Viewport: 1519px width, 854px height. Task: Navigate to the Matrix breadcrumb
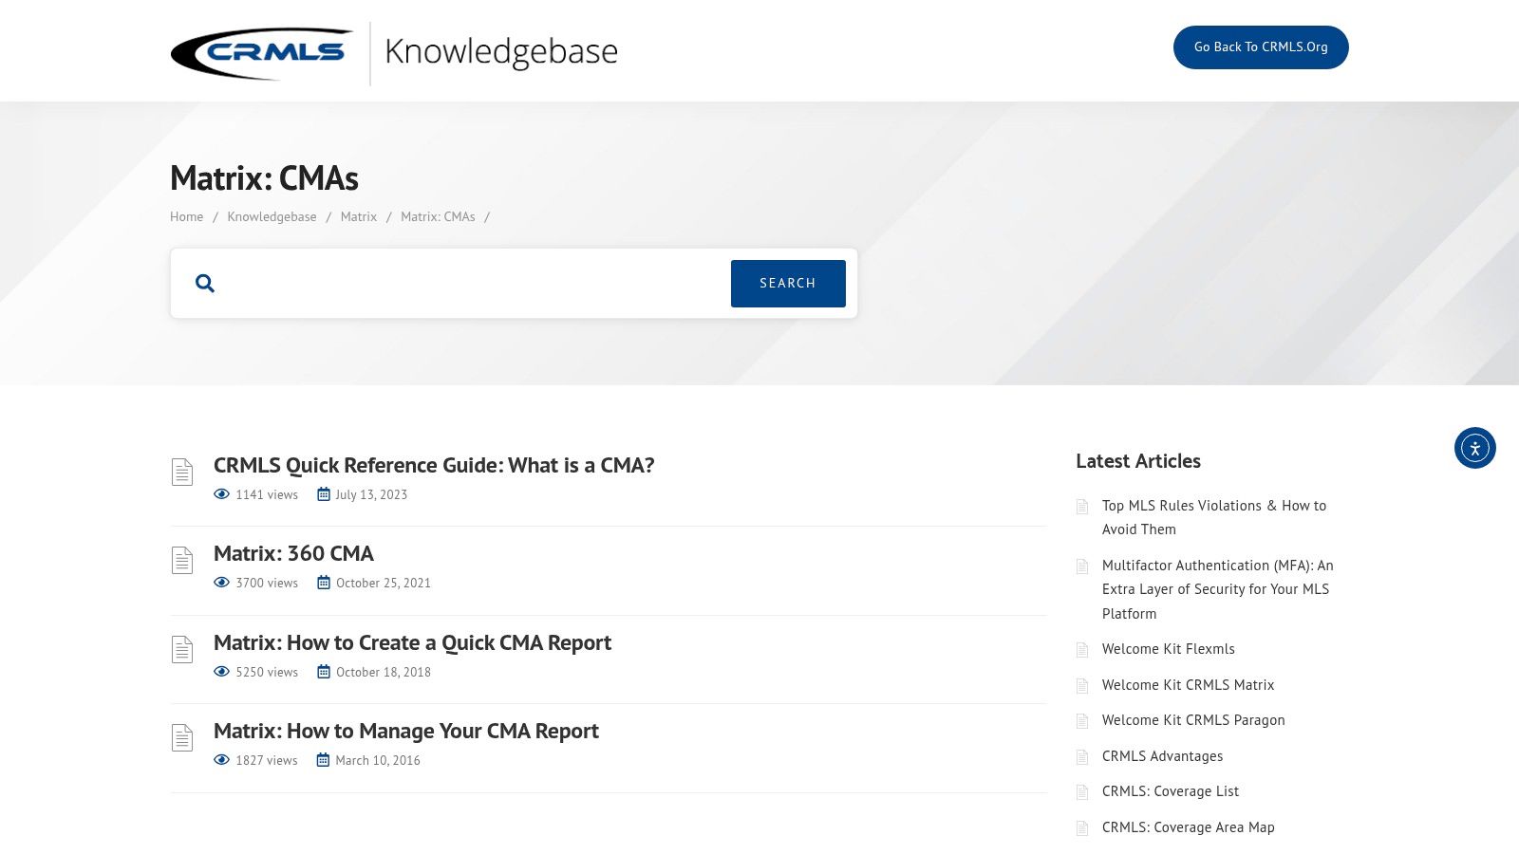[358, 216]
